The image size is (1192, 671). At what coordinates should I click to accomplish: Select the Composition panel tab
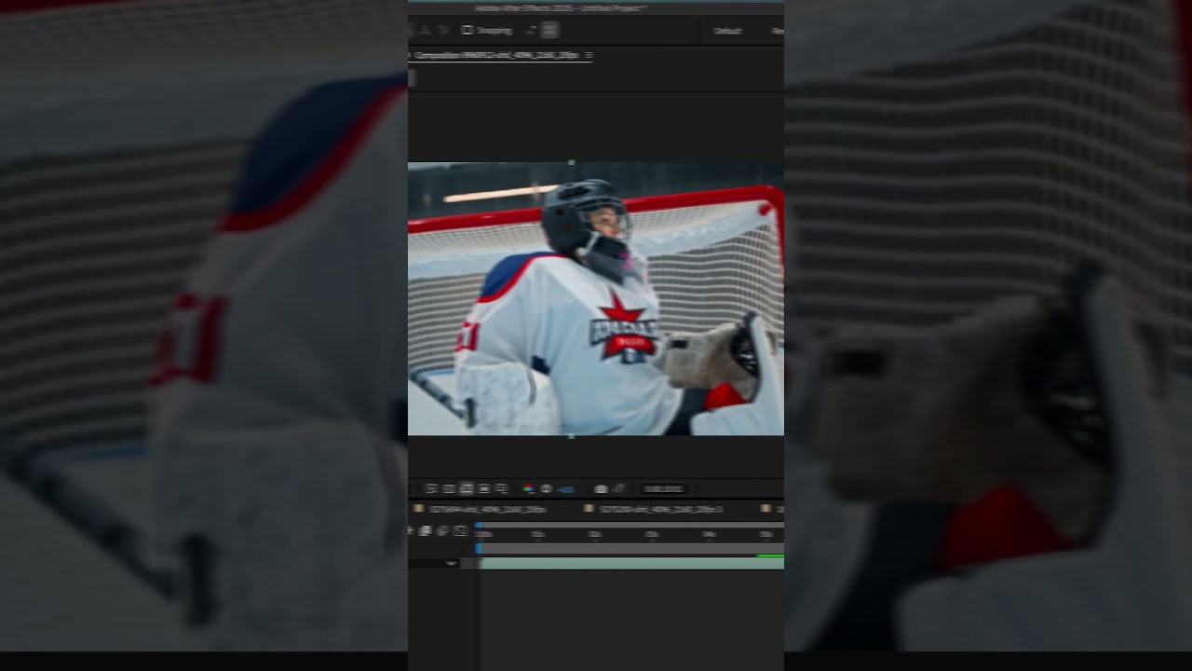pos(498,56)
